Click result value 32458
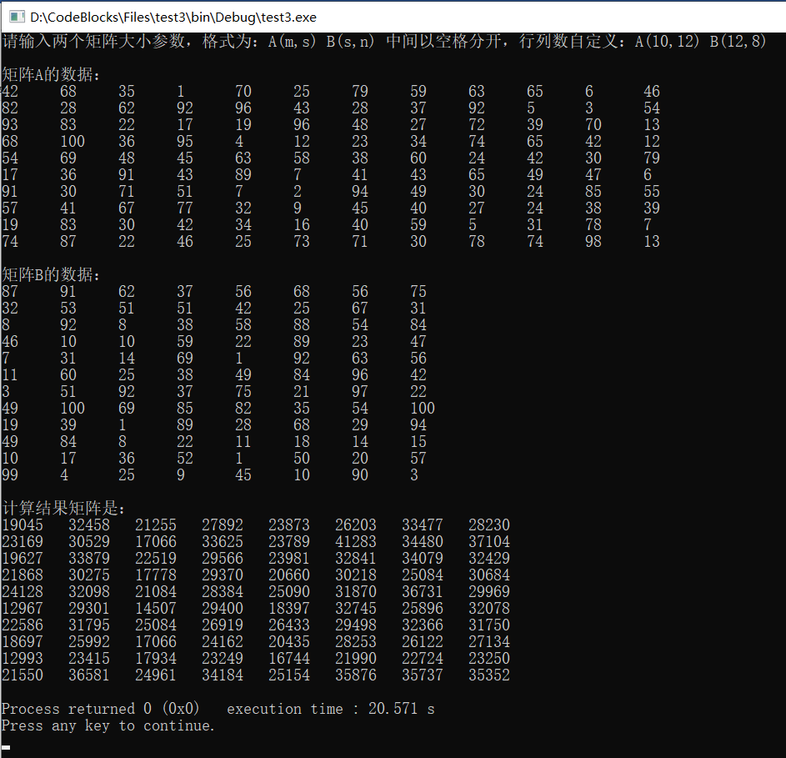Viewport: 786px width, 758px height. tap(88, 525)
